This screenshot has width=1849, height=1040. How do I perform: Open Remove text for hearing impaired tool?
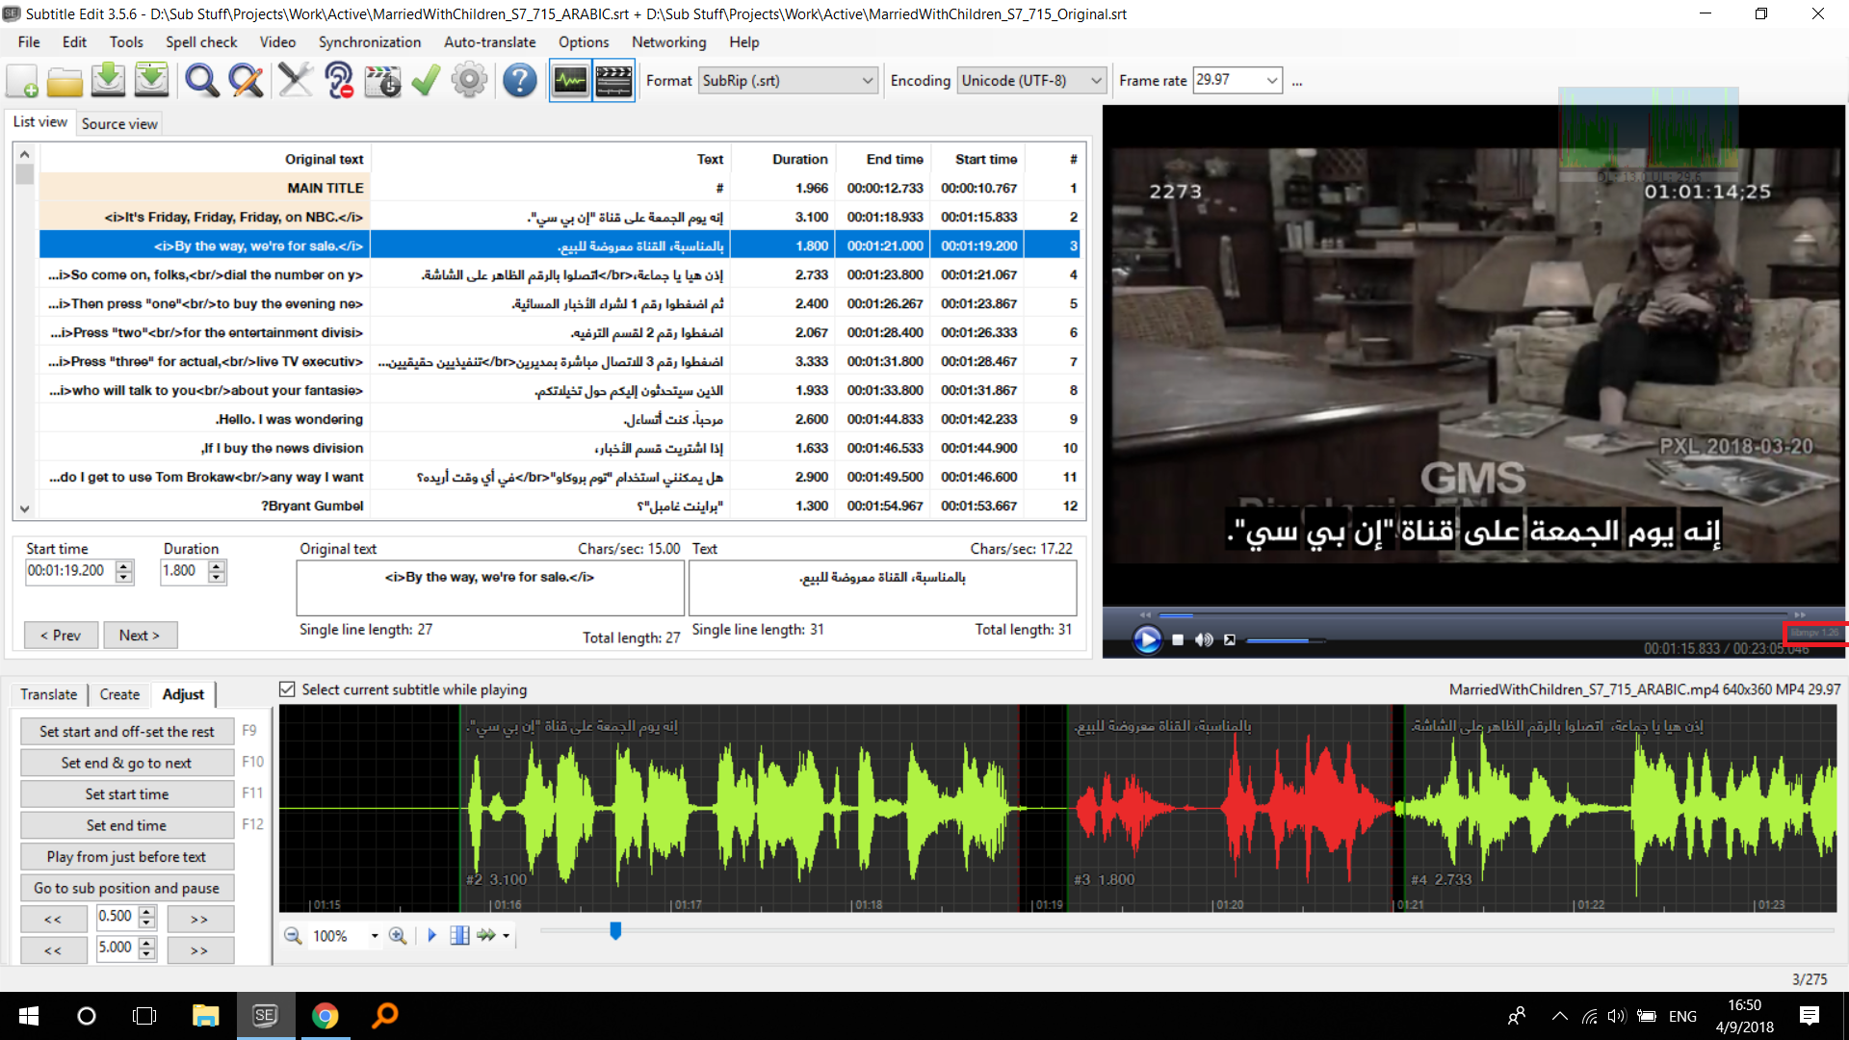(x=339, y=81)
